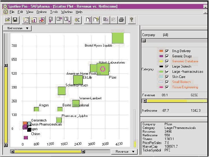The image size is (209, 157).
Task: Click the window layout down-arrow toolbar icon
Action: pos(51,20)
